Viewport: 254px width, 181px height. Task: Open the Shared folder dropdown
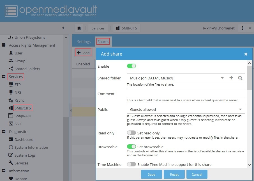coord(222,78)
